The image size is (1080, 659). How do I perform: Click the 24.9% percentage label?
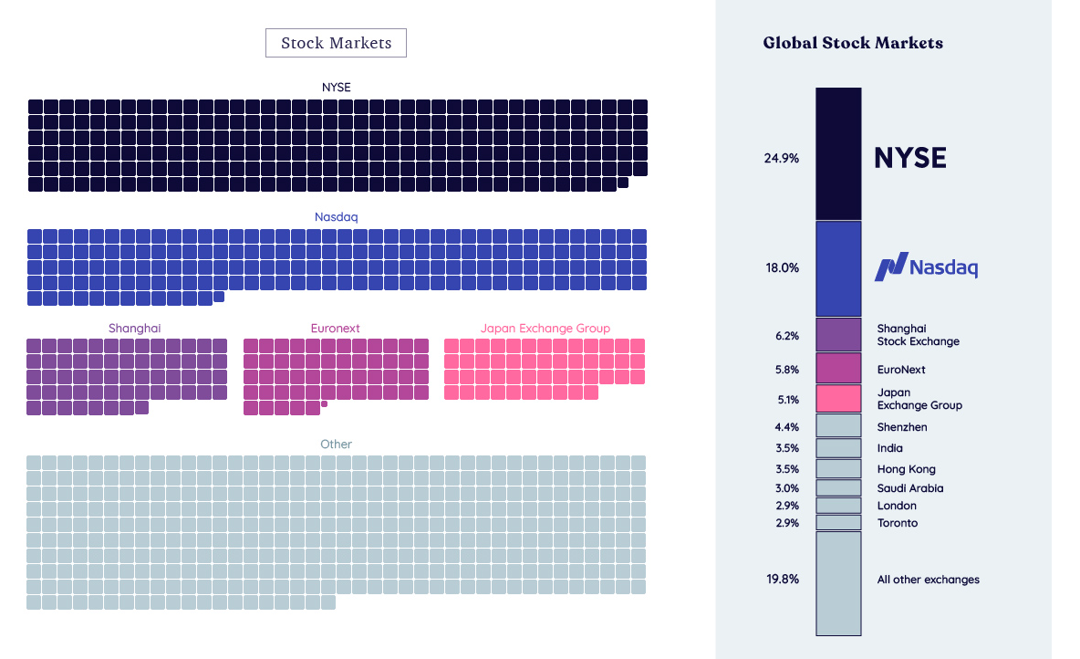click(782, 158)
